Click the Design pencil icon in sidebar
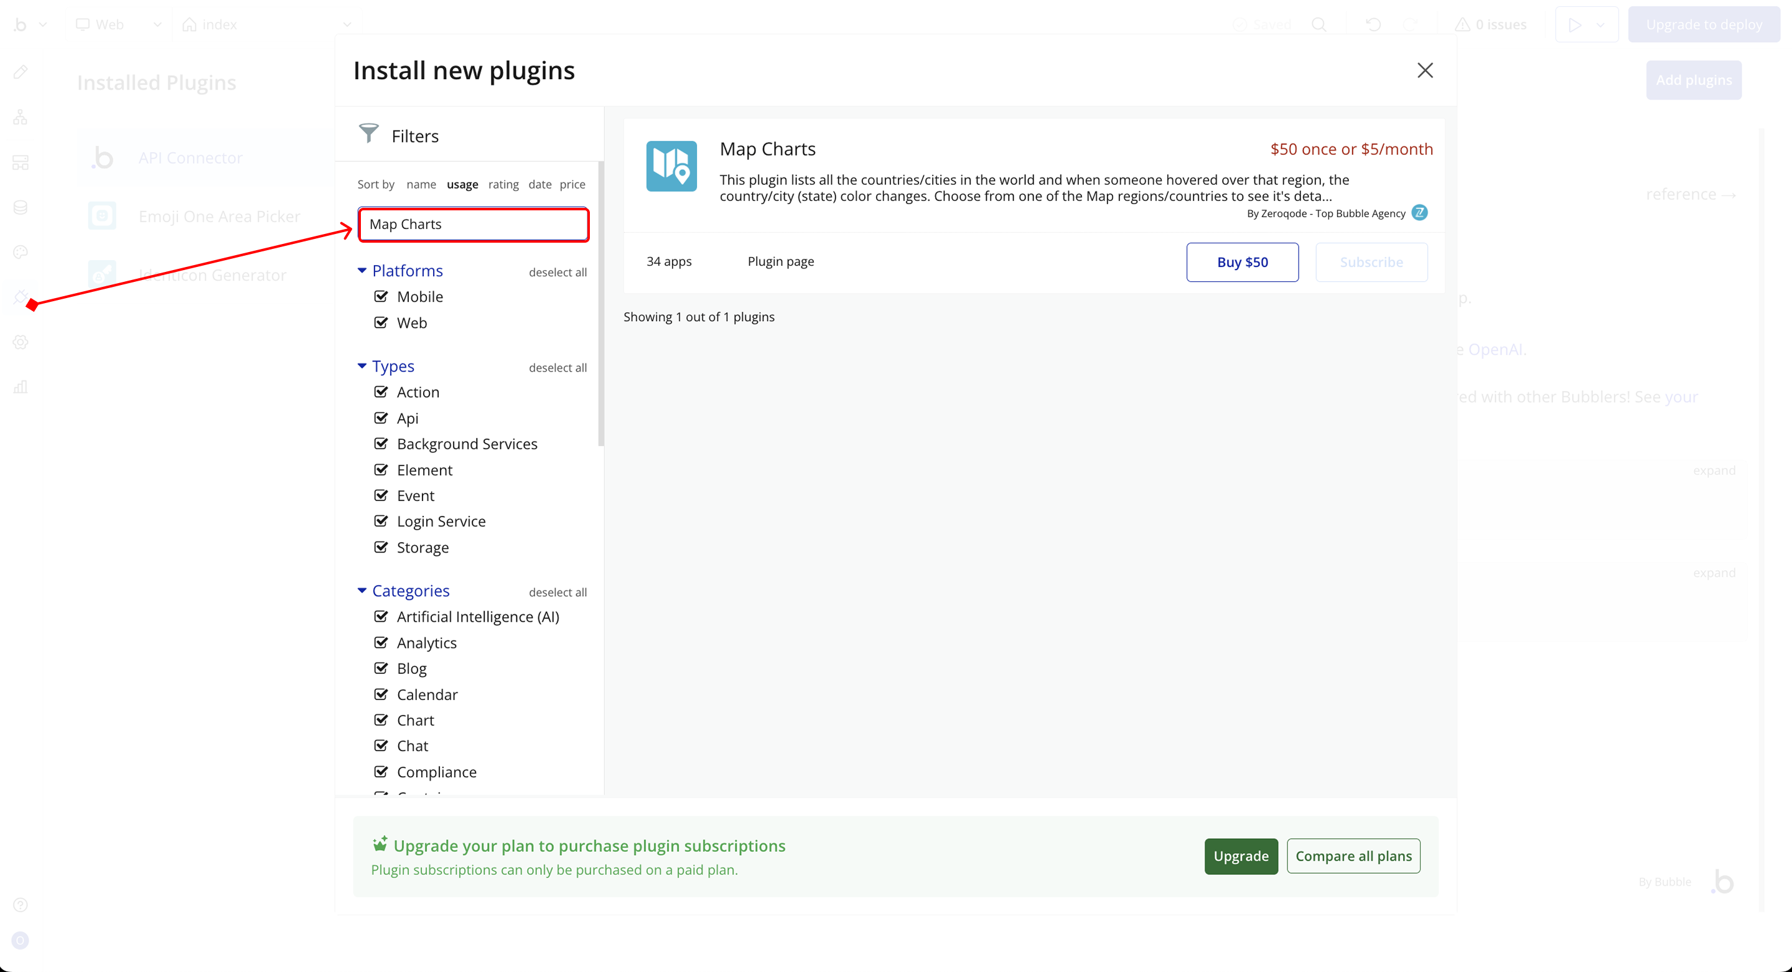This screenshot has width=1792, height=972. (x=20, y=72)
